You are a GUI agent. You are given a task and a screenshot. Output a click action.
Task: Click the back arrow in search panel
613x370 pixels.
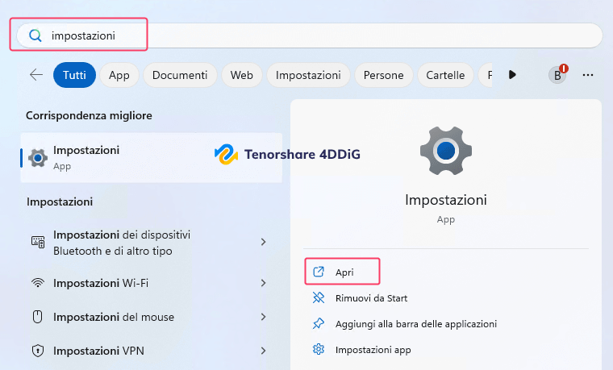[x=35, y=75]
